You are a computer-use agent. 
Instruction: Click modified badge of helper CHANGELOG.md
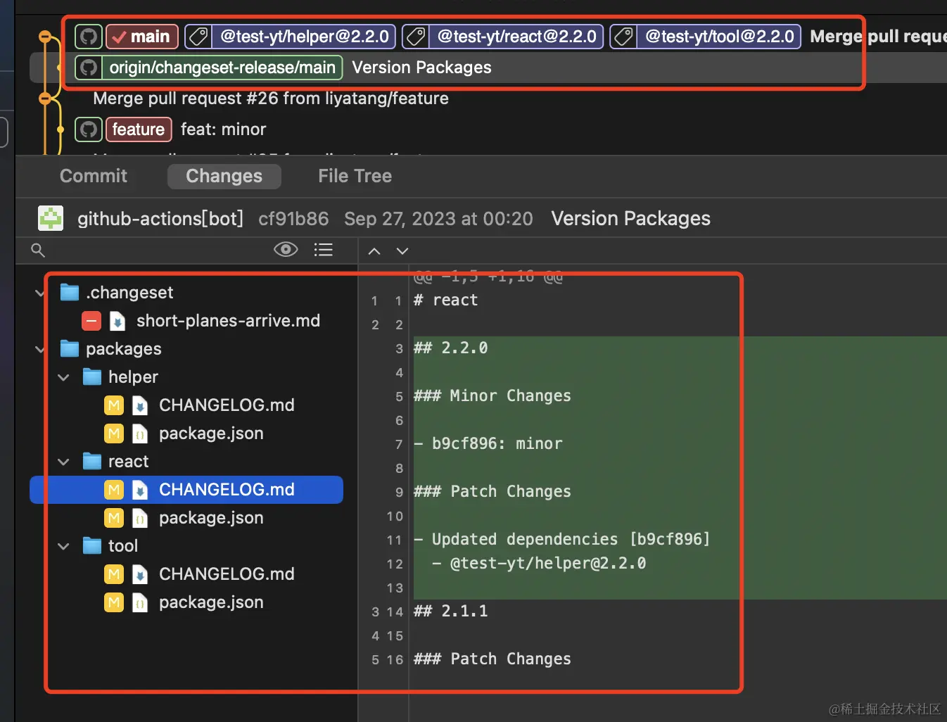click(x=114, y=405)
